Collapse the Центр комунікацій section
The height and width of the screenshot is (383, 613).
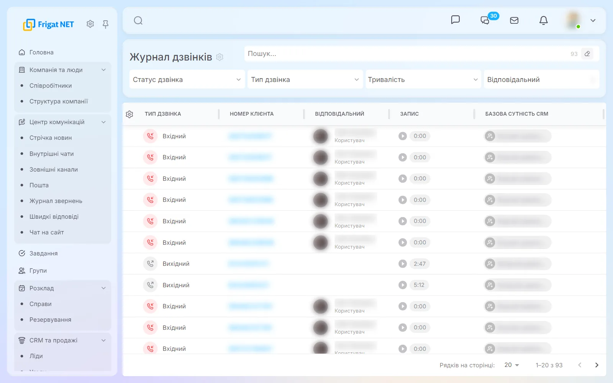[x=103, y=122]
